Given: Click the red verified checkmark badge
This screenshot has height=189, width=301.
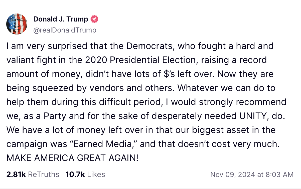Looking at the screenshot, I should (94, 19).
